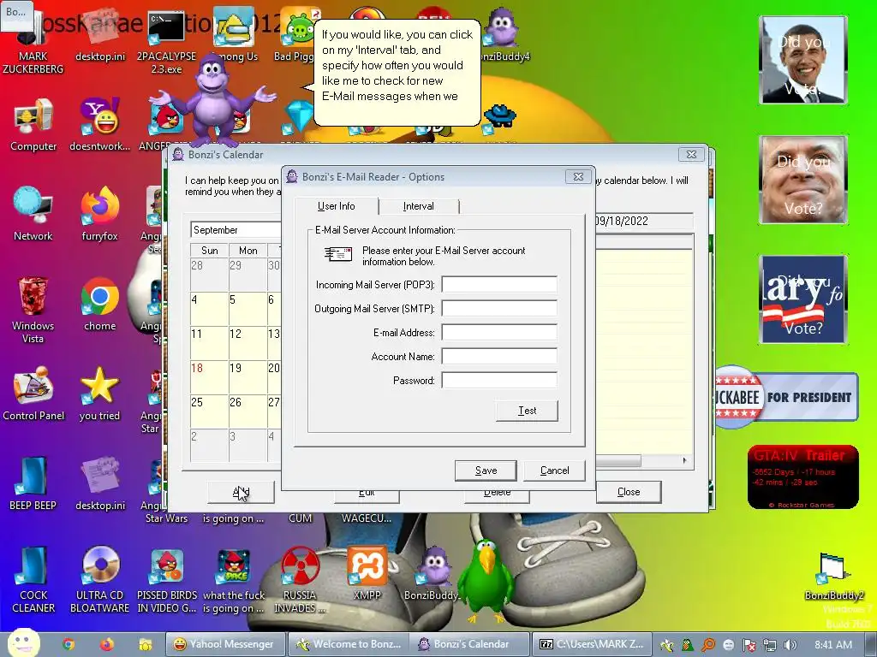Click the Password field
This screenshot has width=877, height=657.
[x=499, y=381]
